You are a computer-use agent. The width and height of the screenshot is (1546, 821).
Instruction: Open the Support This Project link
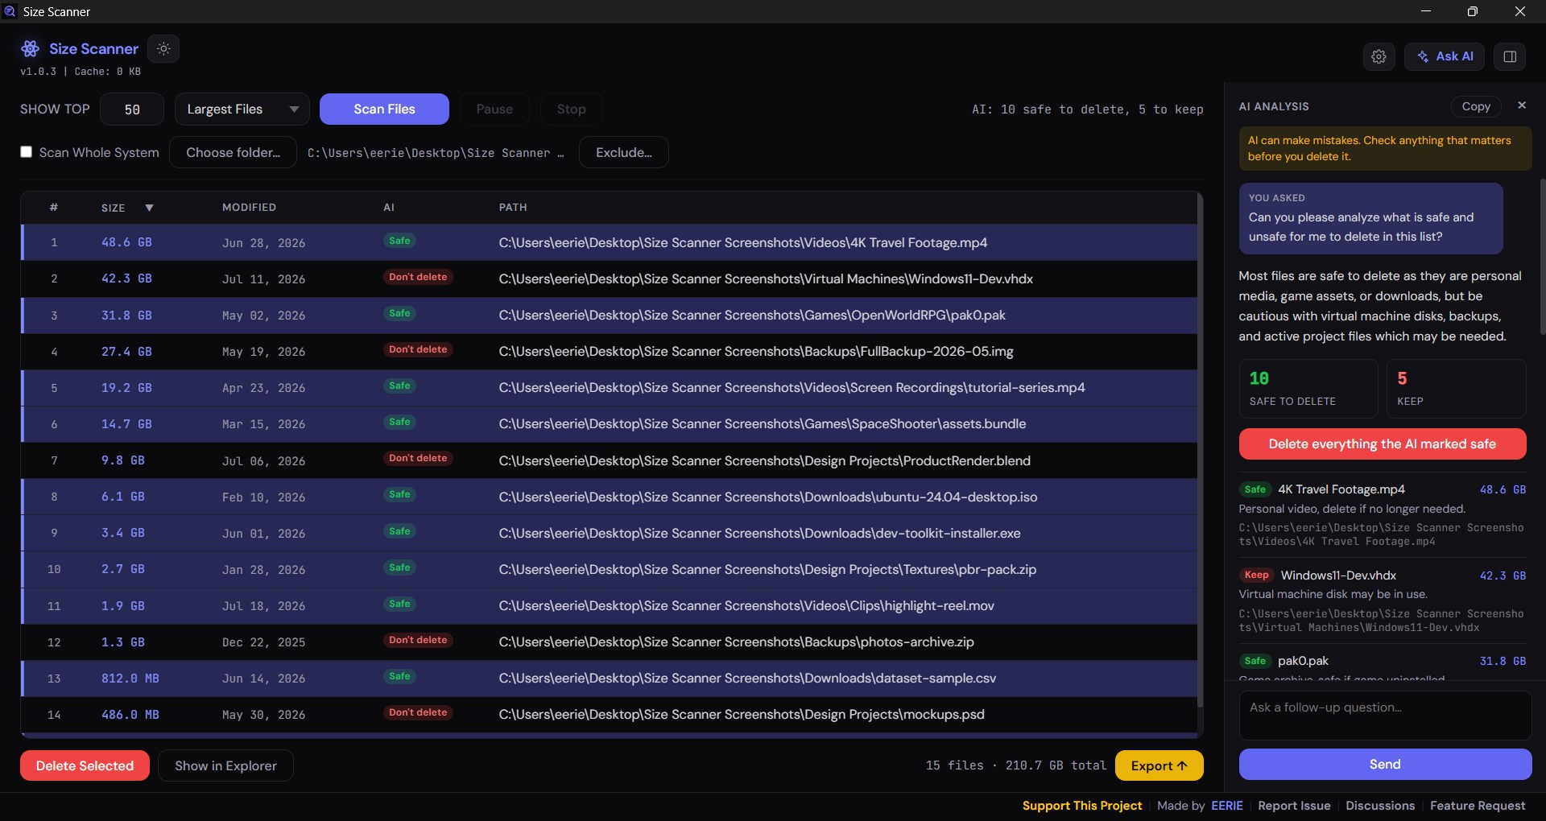point(1082,806)
